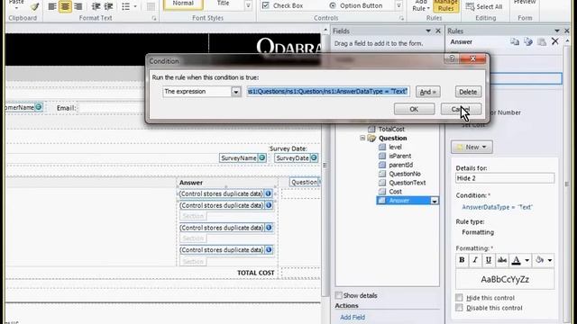
Task: Click the copy rule icon in Rules pane
Action: (515, 42)
